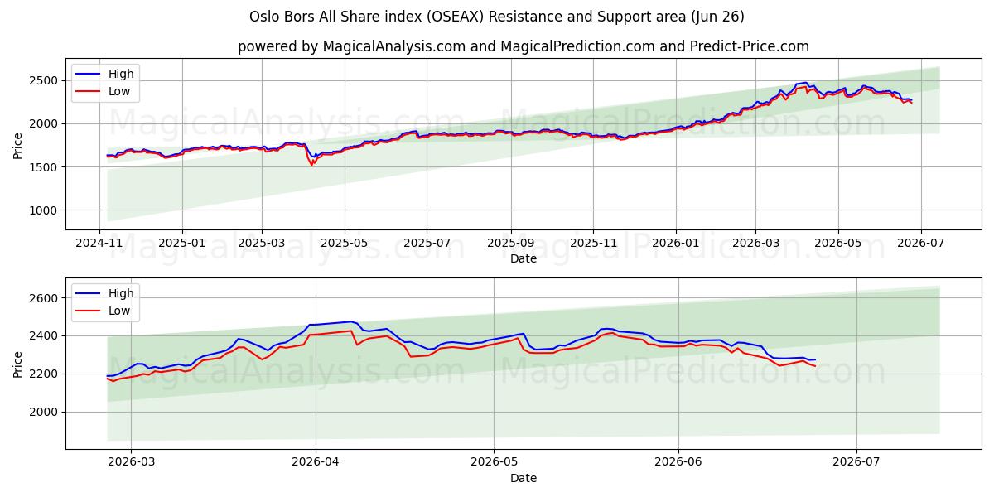Click the '2025-05' tick label on the top chart
This screenshot has height=497, width=994.
[x=345, y=242]
